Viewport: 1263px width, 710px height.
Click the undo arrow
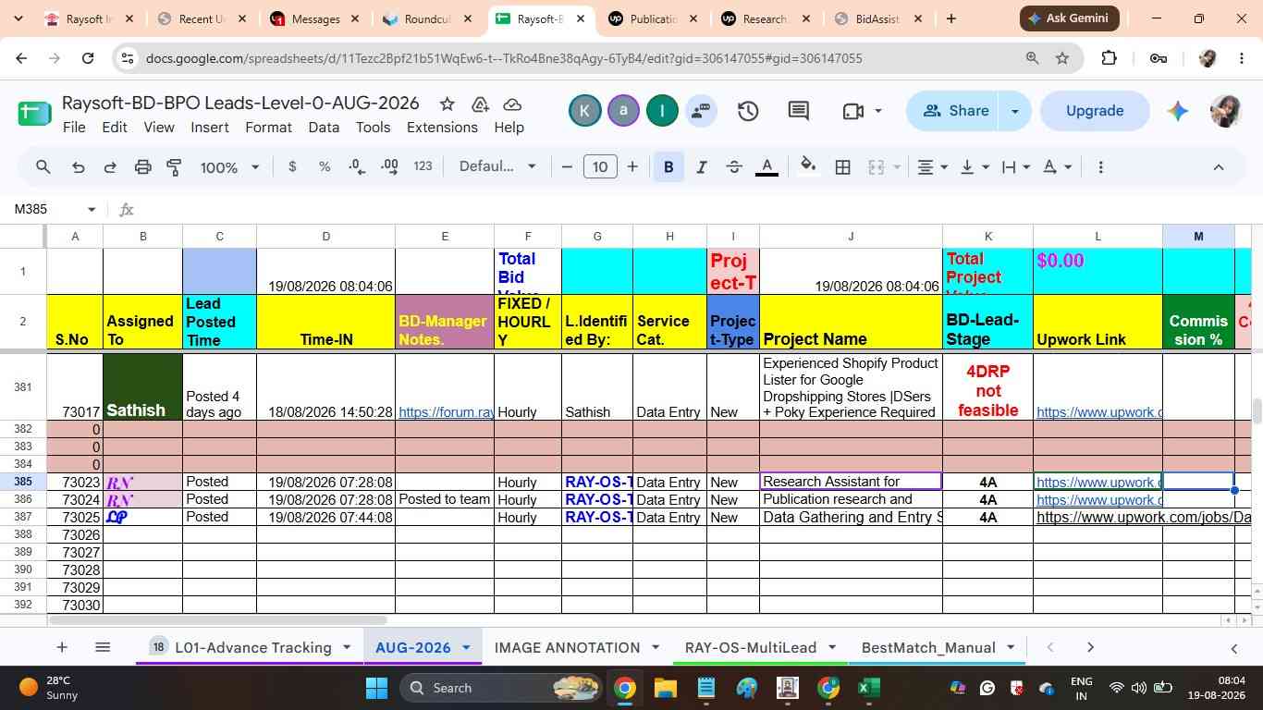click(x=79, y=167)
